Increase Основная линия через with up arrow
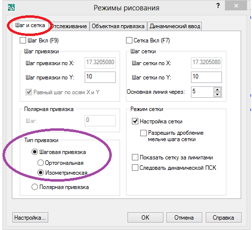This screenshot has height=230, width=252. pyautogui.click(x=218, y=90)
